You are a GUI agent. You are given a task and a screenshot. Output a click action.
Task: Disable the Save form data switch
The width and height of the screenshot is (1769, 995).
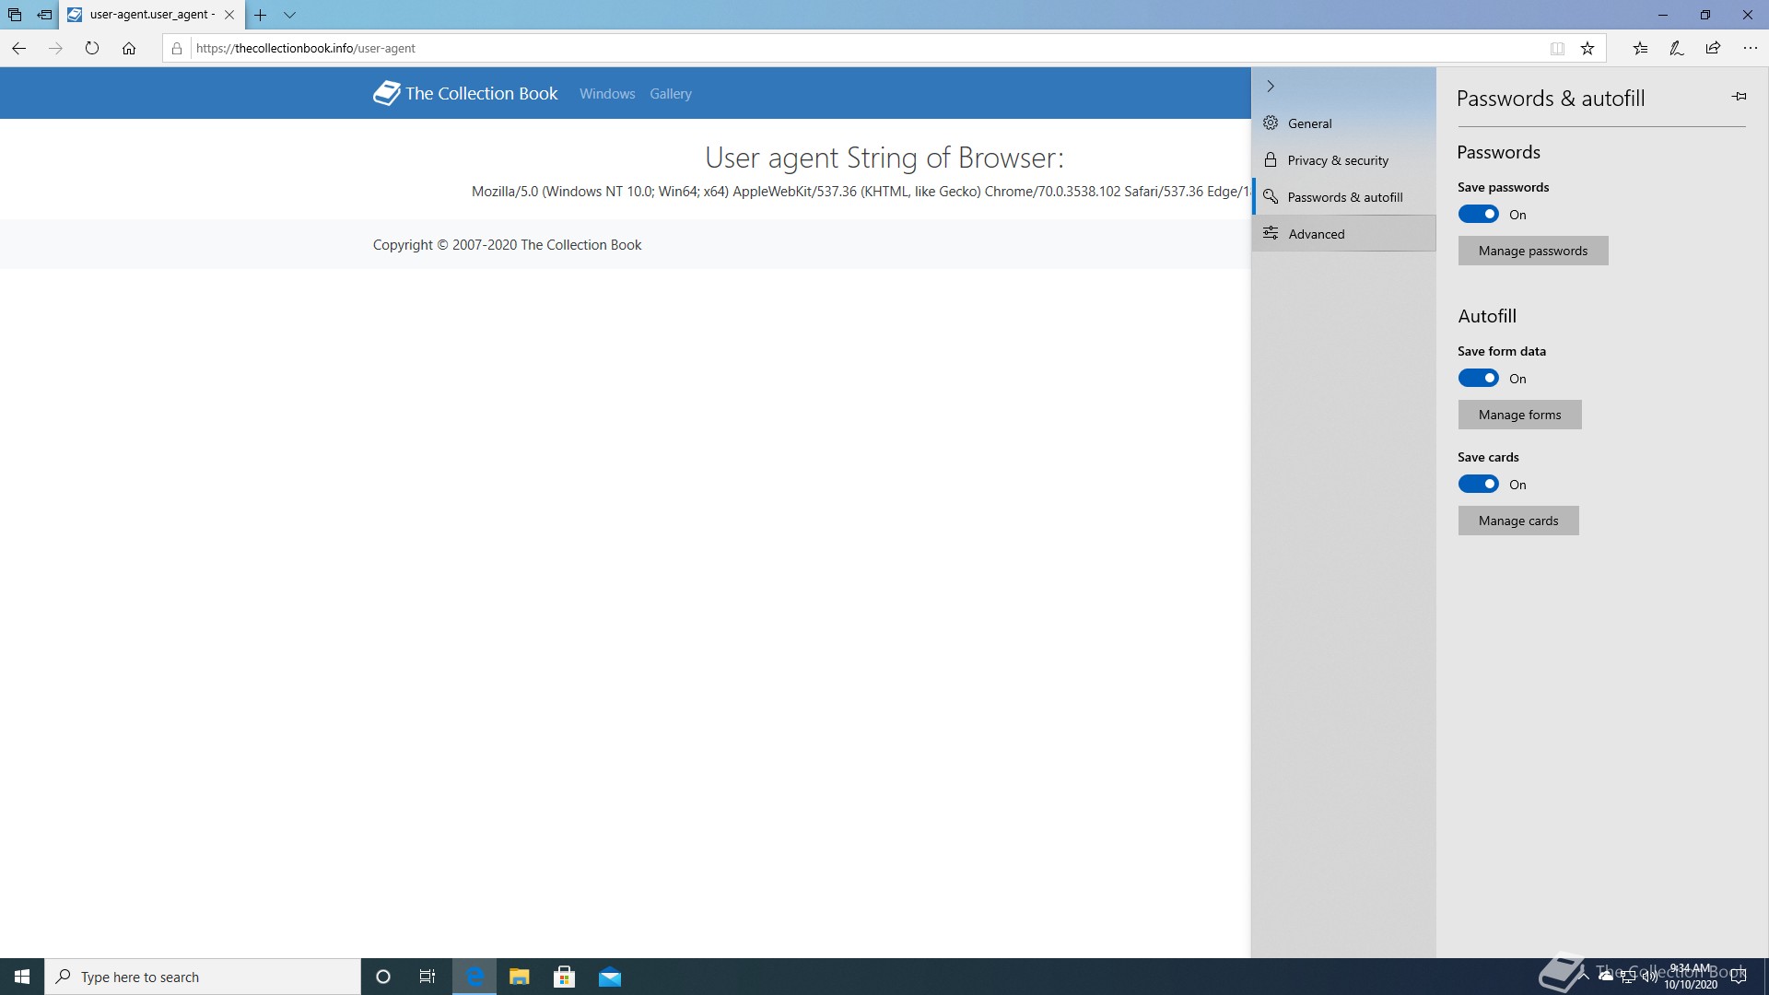[x=1478, y=378]
